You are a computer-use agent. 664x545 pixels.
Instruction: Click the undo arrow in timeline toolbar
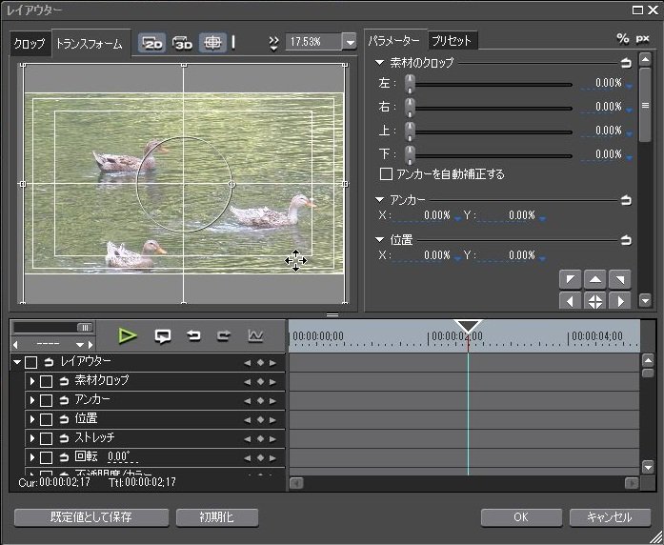coord(193,335)
